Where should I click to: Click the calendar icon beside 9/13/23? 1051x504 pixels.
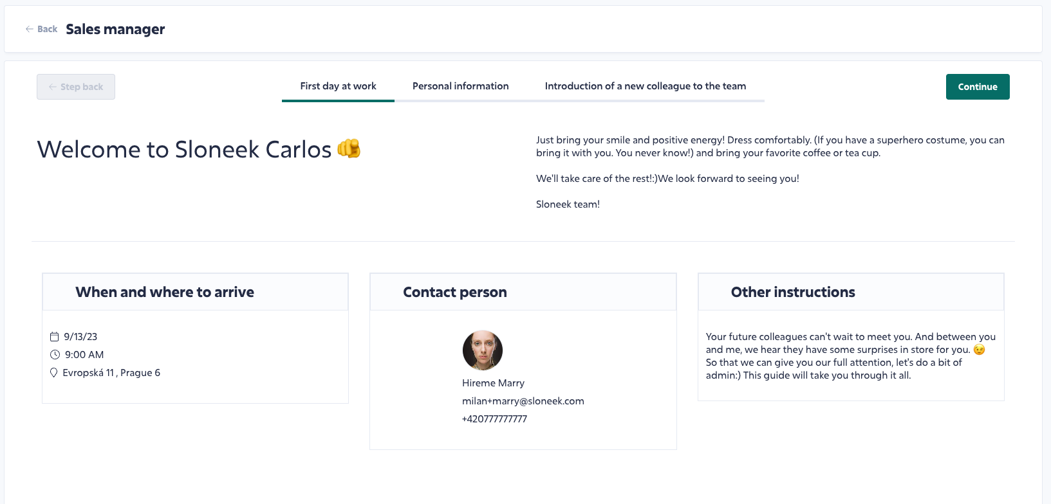point(55,337)
